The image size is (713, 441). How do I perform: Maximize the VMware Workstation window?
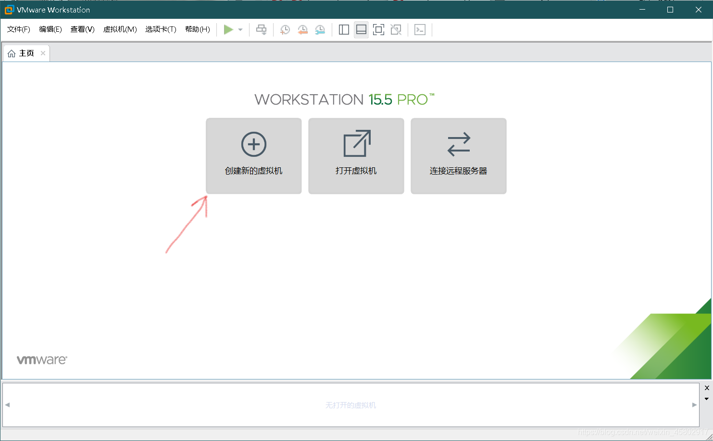click(x=670, y=10)
